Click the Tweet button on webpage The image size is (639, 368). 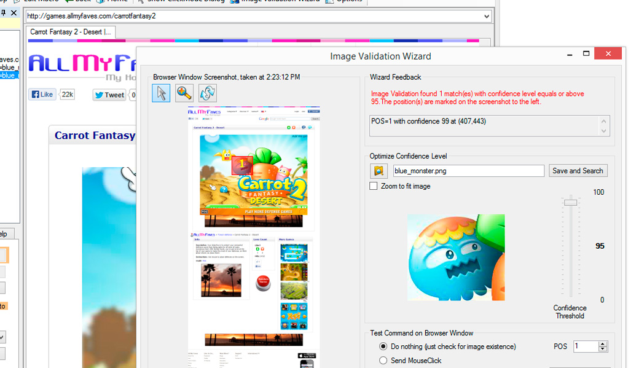click(x=109, y=95)
